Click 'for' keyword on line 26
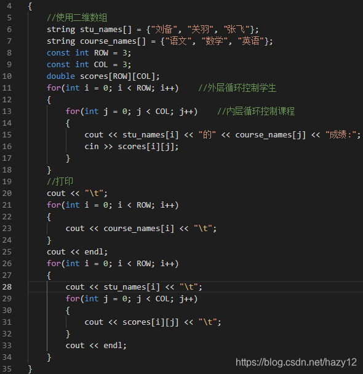This screenshot has width=363, height=374. tap(54, 264)
